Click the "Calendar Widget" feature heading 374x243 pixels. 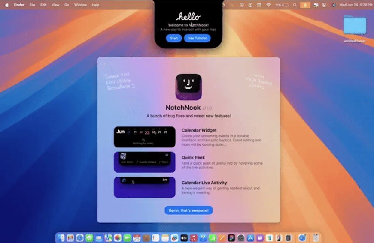tap(199, 130)
